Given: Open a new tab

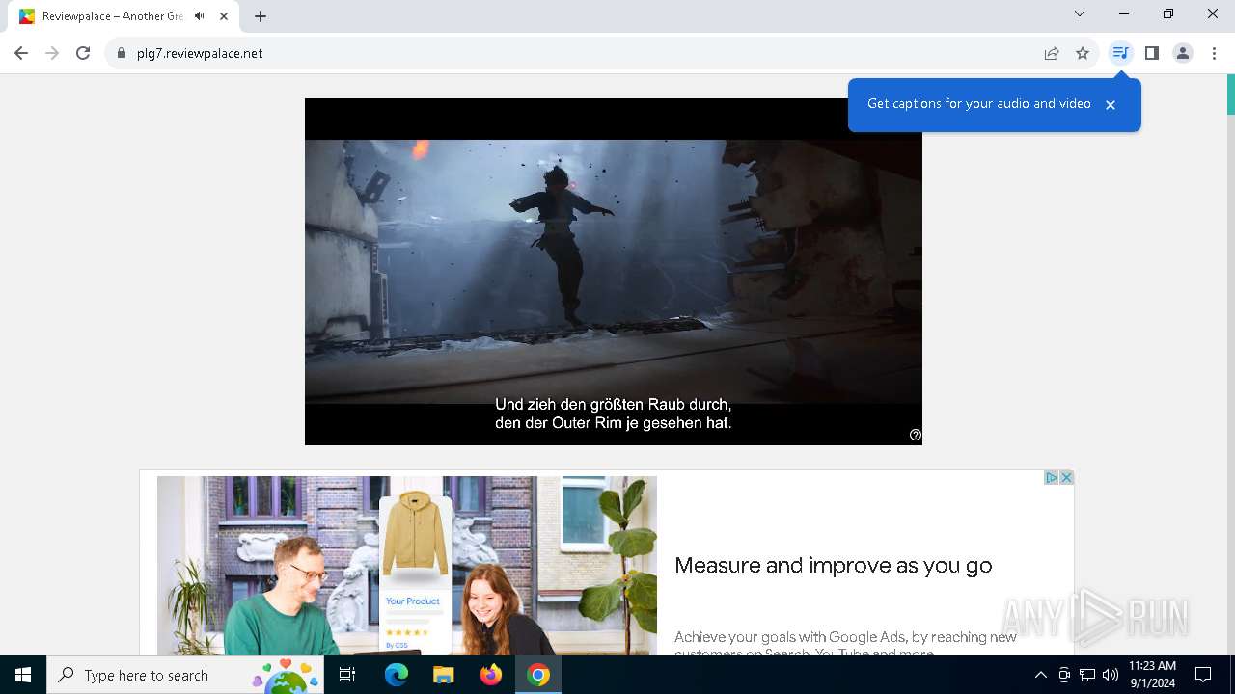Looking at the screenshot, I should click(261, 16).
